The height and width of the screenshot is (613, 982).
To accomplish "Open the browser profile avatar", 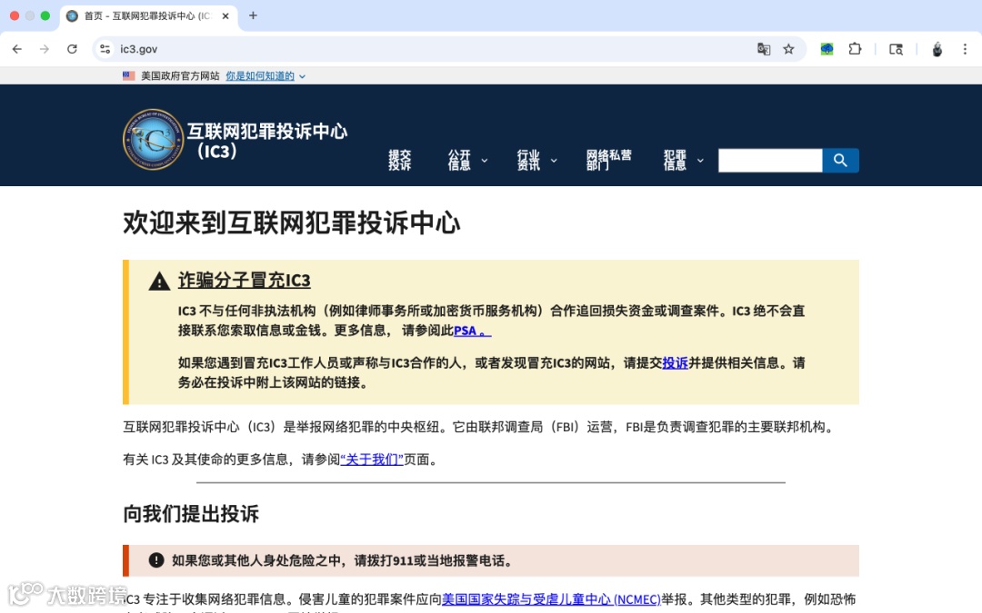I will click(937, 49).
